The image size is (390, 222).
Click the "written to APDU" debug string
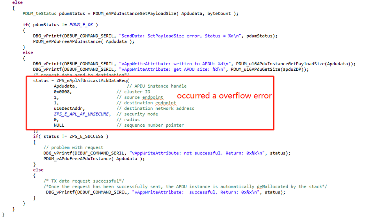click(x=175, y=64)
